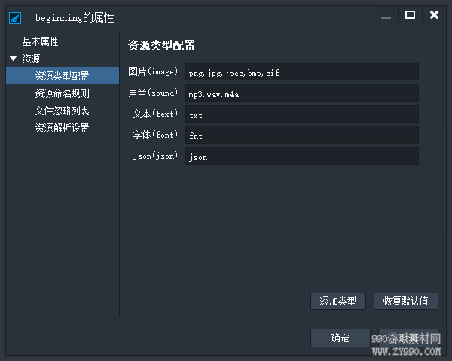Minimize the properties dialog window
452x361 pixels.
point(386,15)
